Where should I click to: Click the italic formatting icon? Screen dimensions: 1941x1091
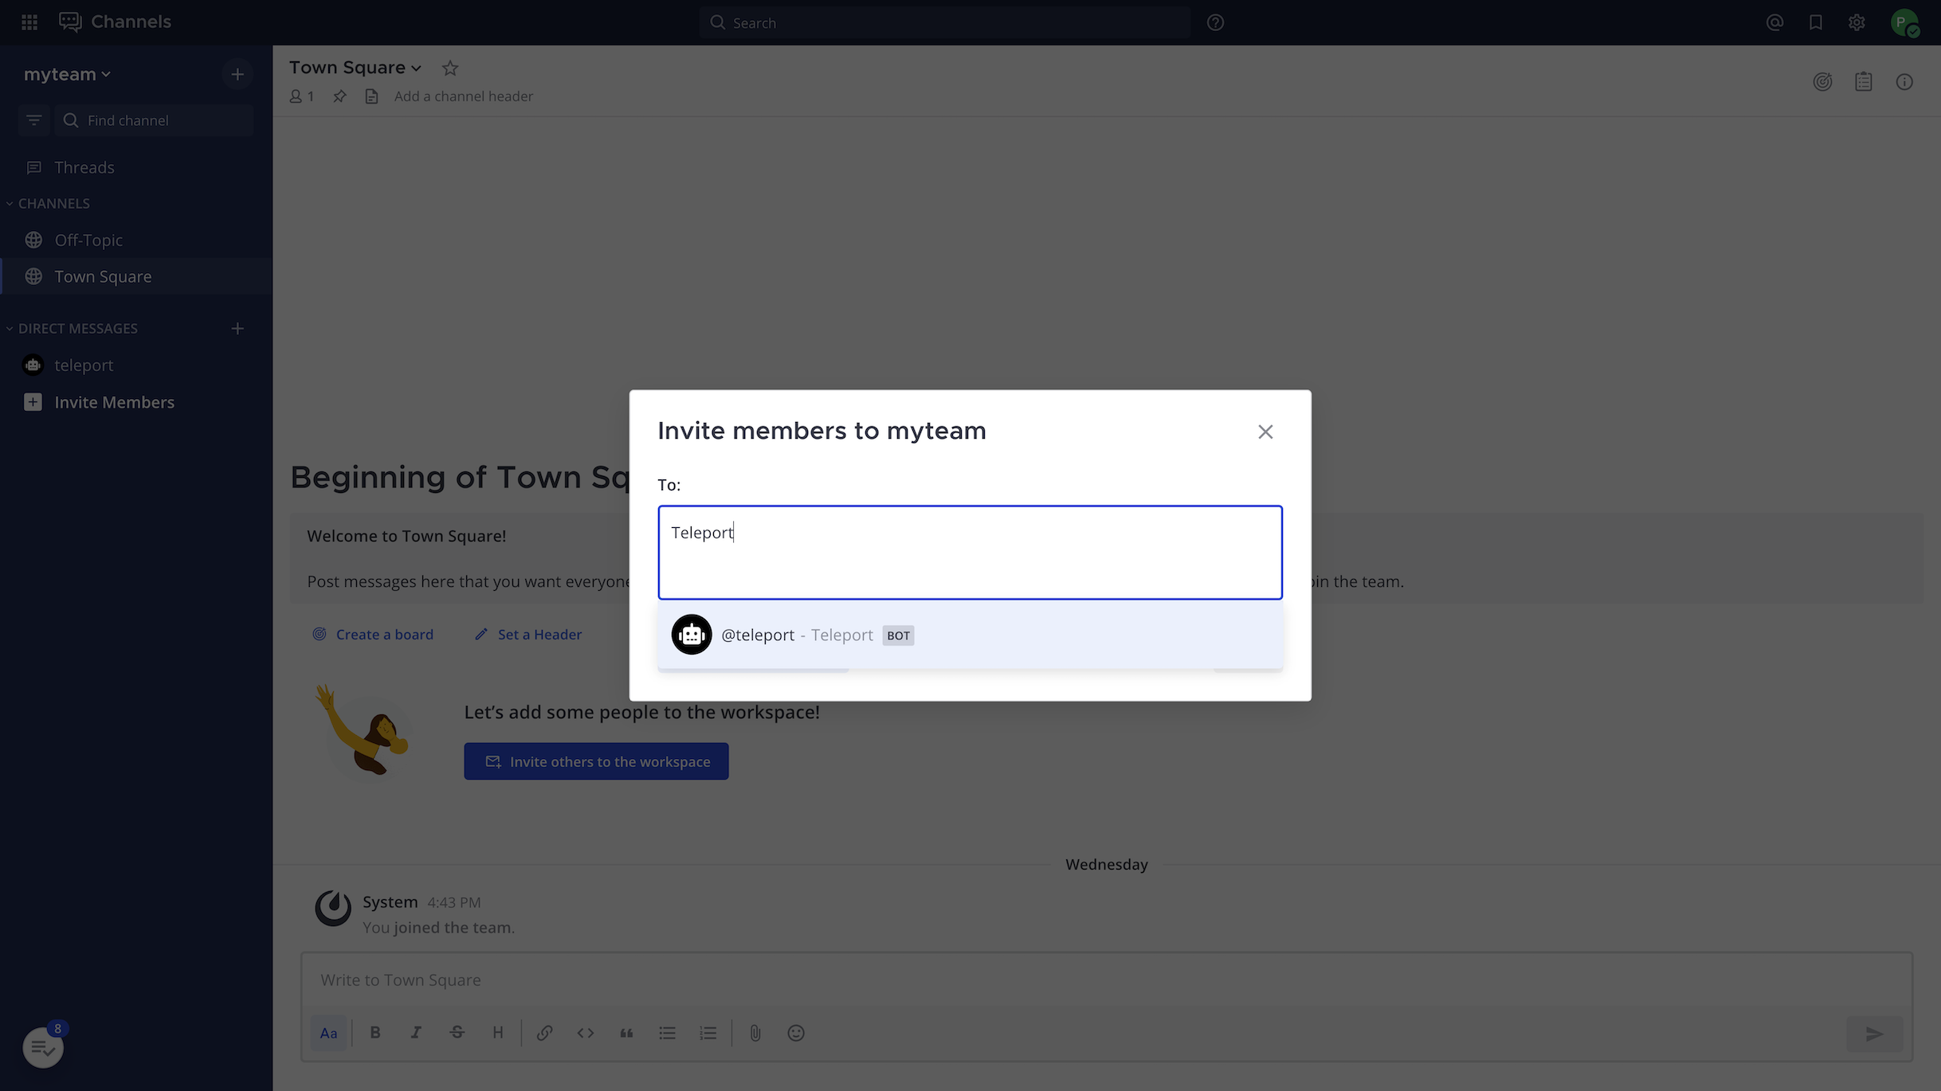coord(416,1032)
